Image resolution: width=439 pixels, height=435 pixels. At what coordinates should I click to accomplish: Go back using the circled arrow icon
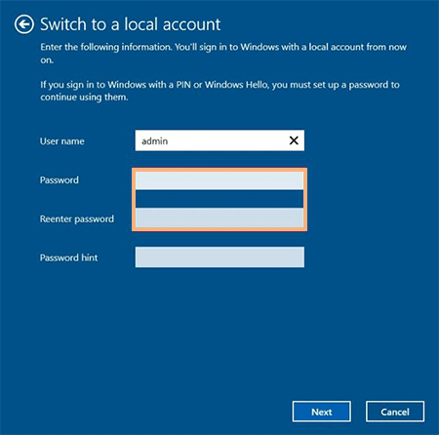click(24, 24)
